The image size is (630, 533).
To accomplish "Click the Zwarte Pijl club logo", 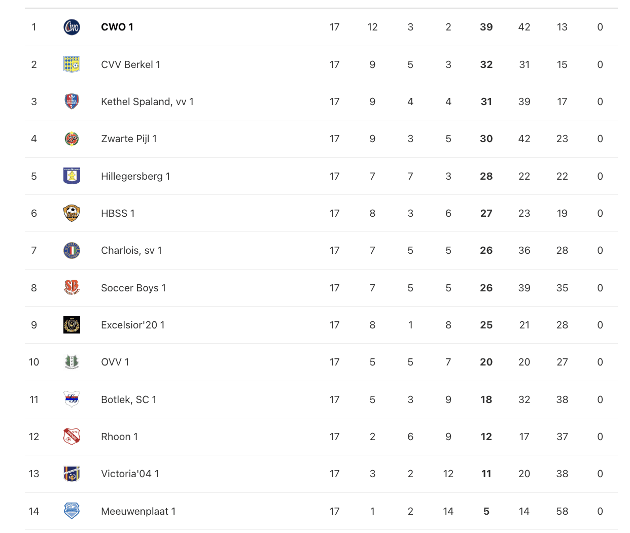I will tap(72, 139).
